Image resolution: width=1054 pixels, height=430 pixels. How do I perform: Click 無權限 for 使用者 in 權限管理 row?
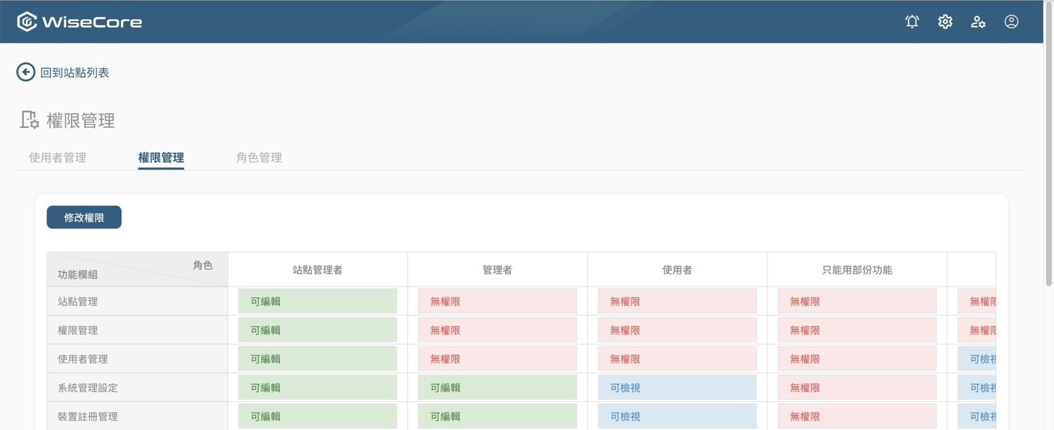[677, 330]
